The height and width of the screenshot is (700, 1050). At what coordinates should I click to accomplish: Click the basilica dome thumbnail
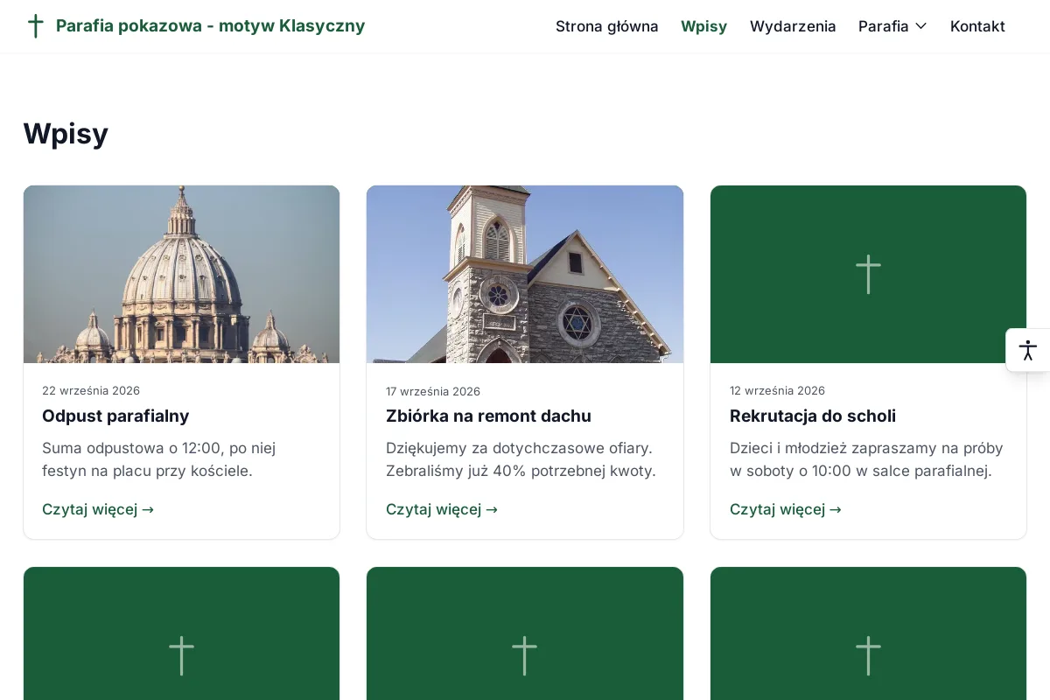coord(181,274)
